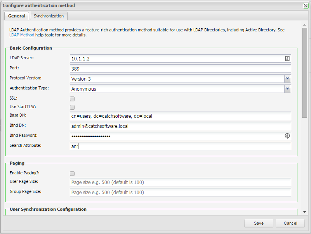Viewport: 311px width, 234px height.
Task: Close the Configure authentication method dialog
Action: pos(306,5)
